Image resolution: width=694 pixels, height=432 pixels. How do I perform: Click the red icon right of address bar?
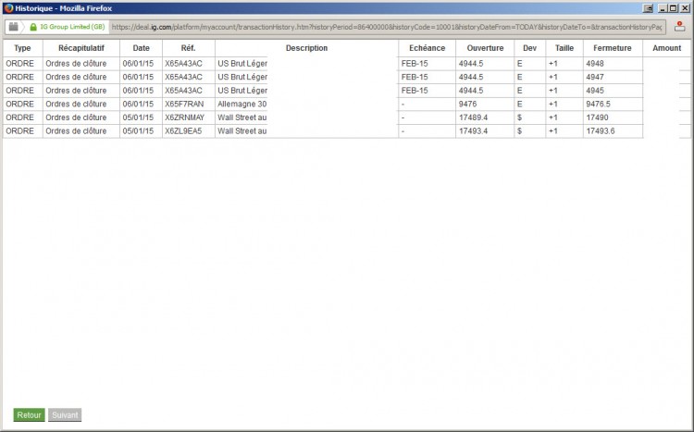[x=679, y=27]
